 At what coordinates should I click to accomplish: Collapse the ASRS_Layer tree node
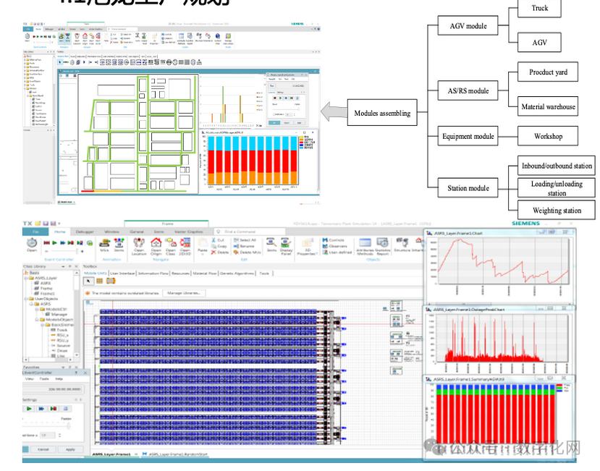tap(27, 277)
